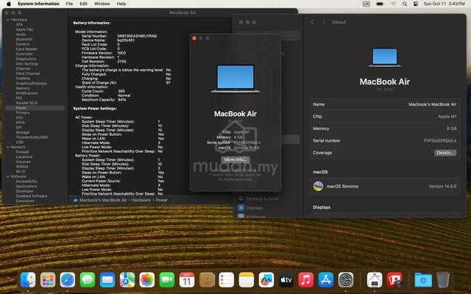471x294 pixels.
Task: Select Applications under Software
Action: 26,186
